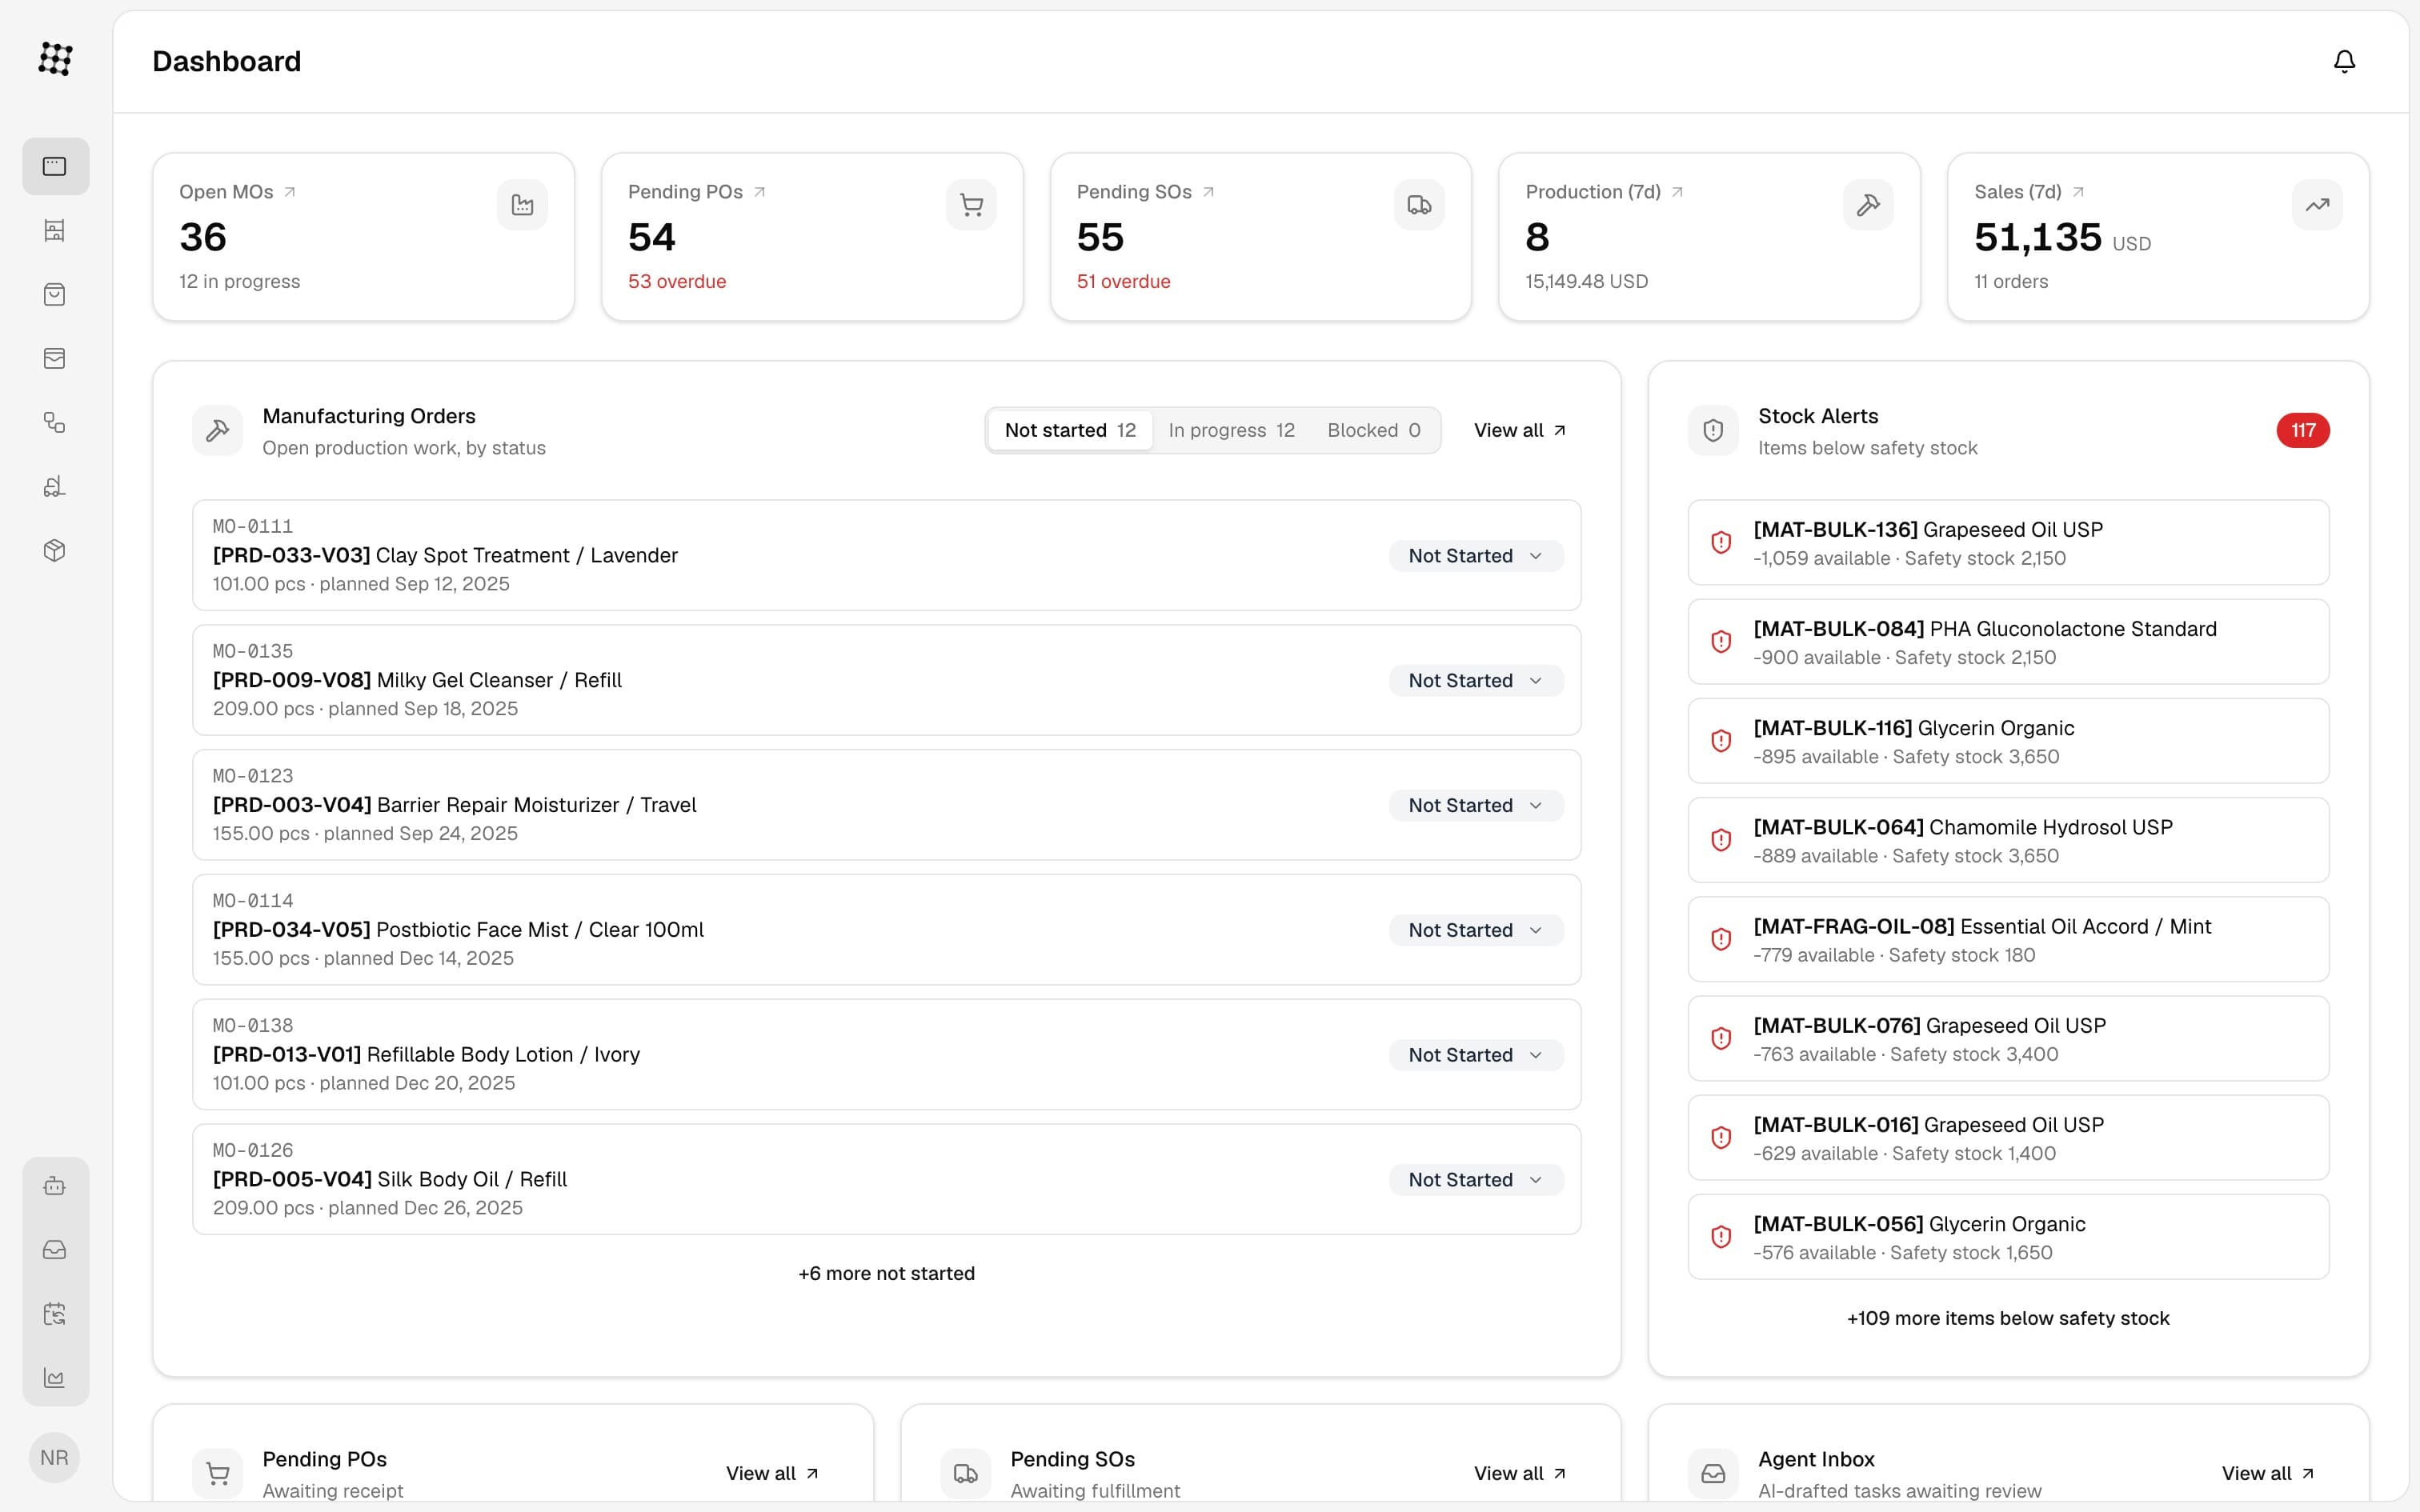Open the forklift sidebar icon
The height and width of the screenshot is (1512, 2420).
(55, 486)
